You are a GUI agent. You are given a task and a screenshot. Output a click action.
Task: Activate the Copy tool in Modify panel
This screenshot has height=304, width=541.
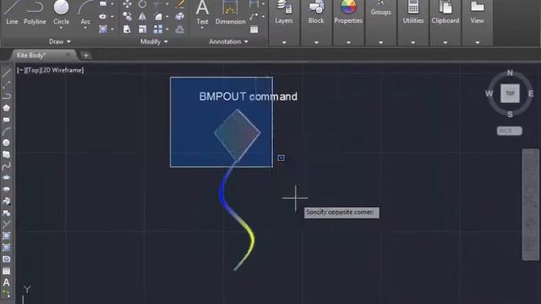[127, 17]
